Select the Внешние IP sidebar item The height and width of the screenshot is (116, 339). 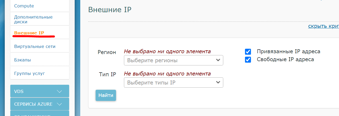point(29,33)
